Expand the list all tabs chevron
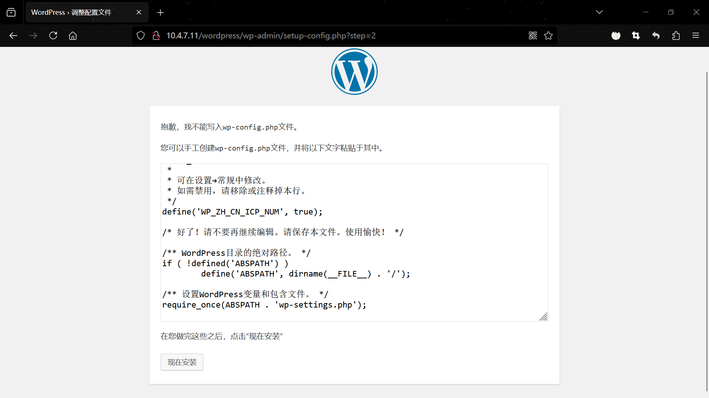Screen dimensions: 709x398 pyautogui.click(x=599, y=12)
